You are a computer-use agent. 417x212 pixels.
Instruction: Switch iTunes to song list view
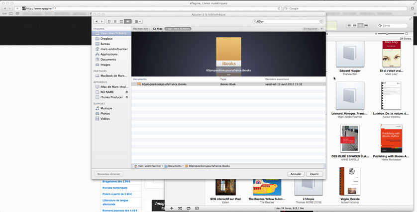click(349, 25)
